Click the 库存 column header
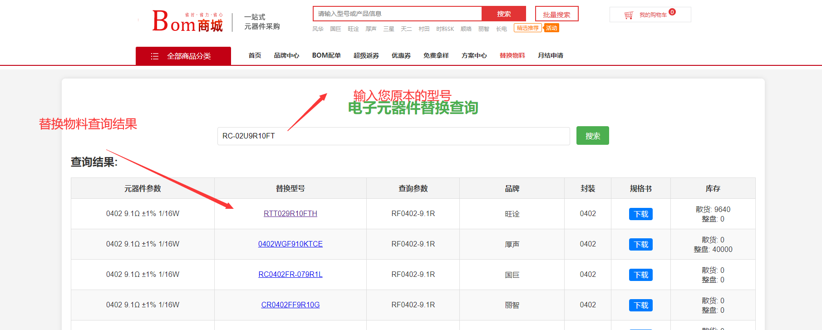 pos(713,188)
